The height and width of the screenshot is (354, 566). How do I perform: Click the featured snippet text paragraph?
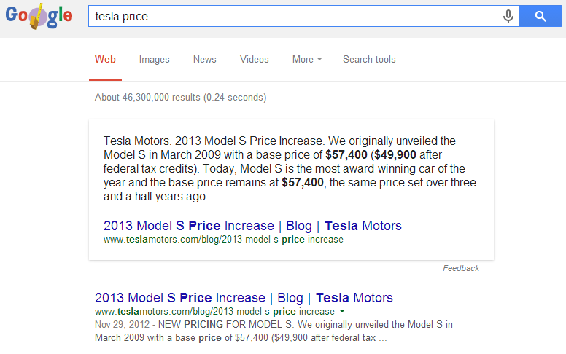coord(290,168)
